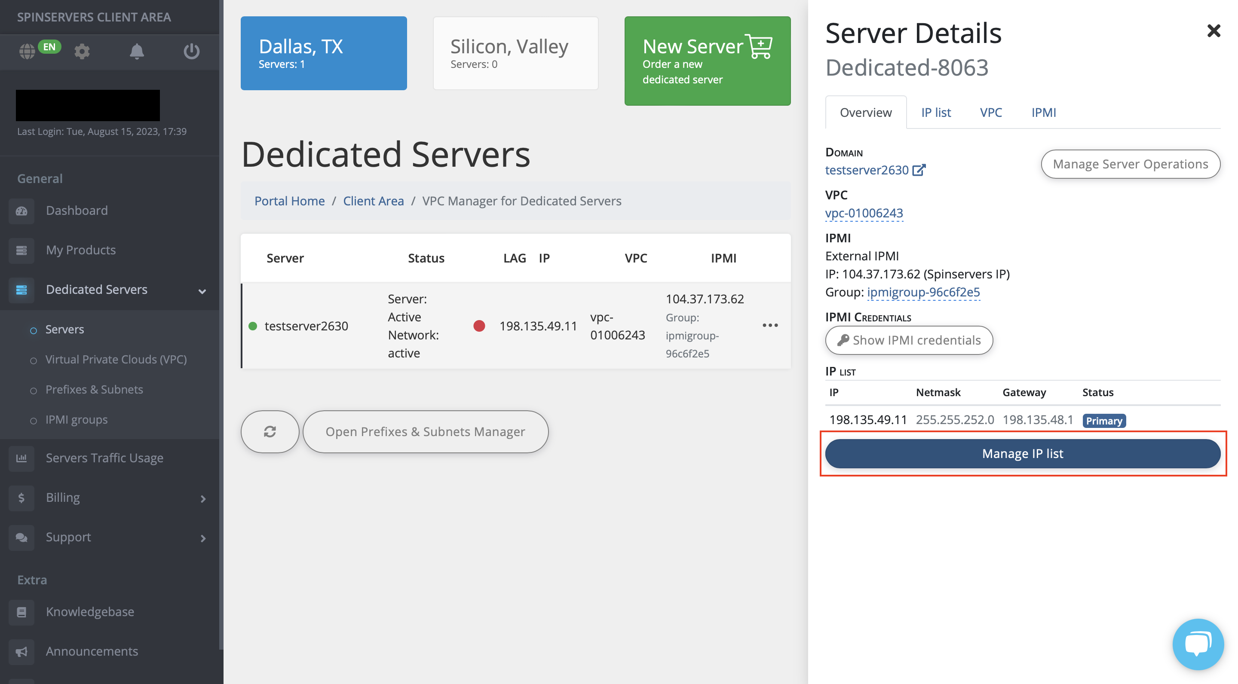Click Open Prefixes & Subnets Manager button

tap(425, 431)
